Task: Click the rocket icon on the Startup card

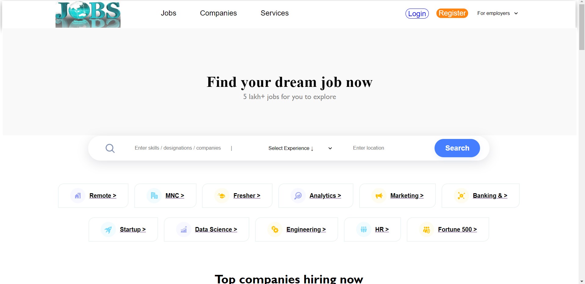Action: pyautogui.click(x=108, y=229)
